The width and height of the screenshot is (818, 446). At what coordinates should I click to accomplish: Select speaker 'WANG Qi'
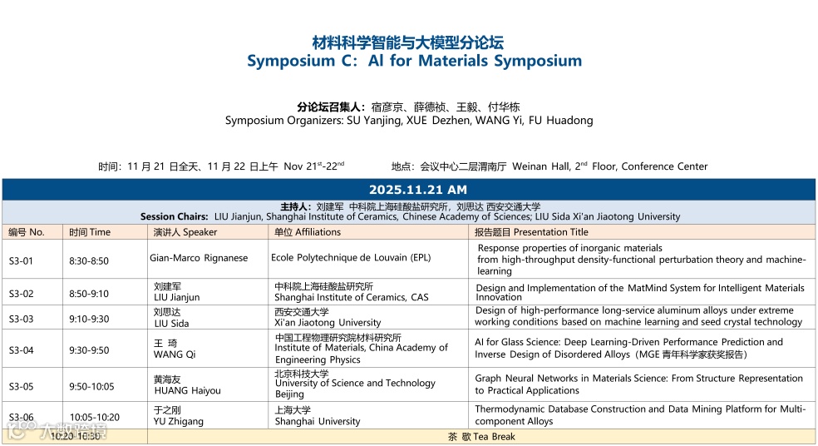pos(175,354)
